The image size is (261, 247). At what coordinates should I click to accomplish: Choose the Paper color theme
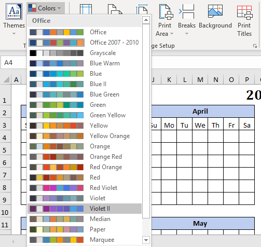click(x=85, y=229)
